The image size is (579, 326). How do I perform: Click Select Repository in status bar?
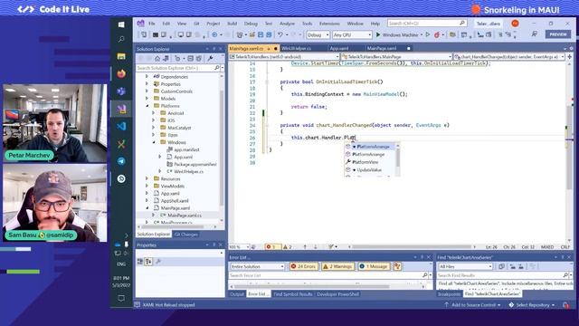tap(532, 305)
